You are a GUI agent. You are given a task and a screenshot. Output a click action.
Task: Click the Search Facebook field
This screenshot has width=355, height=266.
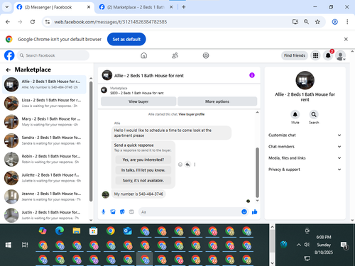click(x=53, y=55)
